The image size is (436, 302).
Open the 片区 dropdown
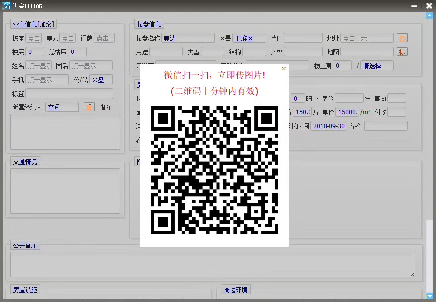tap(303, 38)
